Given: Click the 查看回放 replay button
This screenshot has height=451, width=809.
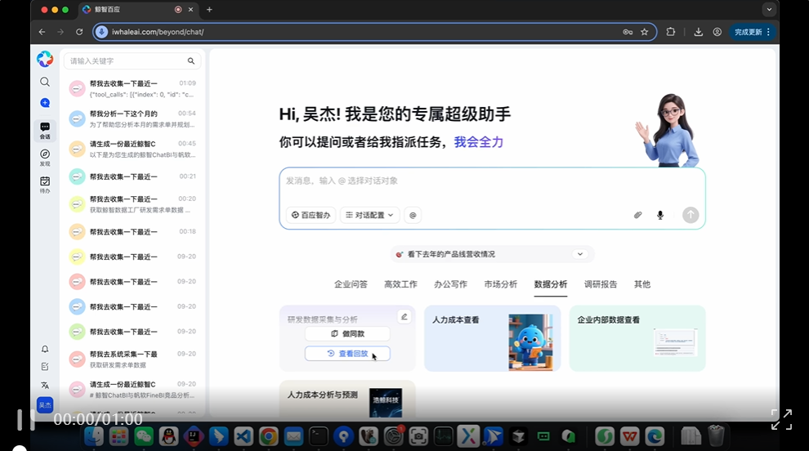Looking at the screenshot, I should pyautogui.click(x=347, y=354).
